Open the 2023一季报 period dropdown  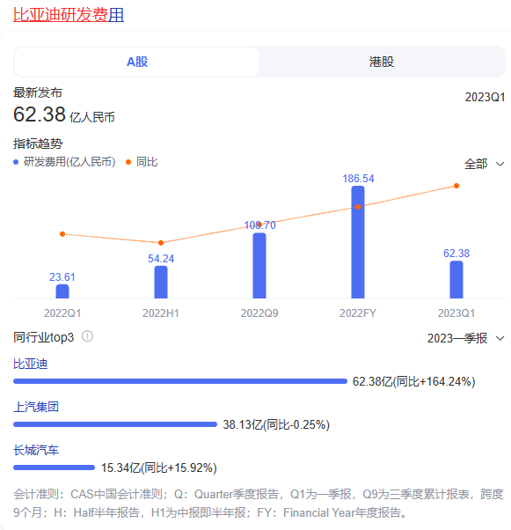[x=466, y=338]
